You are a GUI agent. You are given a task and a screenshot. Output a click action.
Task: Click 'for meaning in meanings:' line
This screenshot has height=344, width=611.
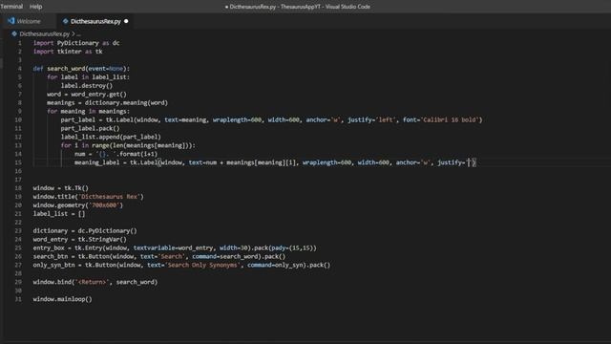(88, 112)
